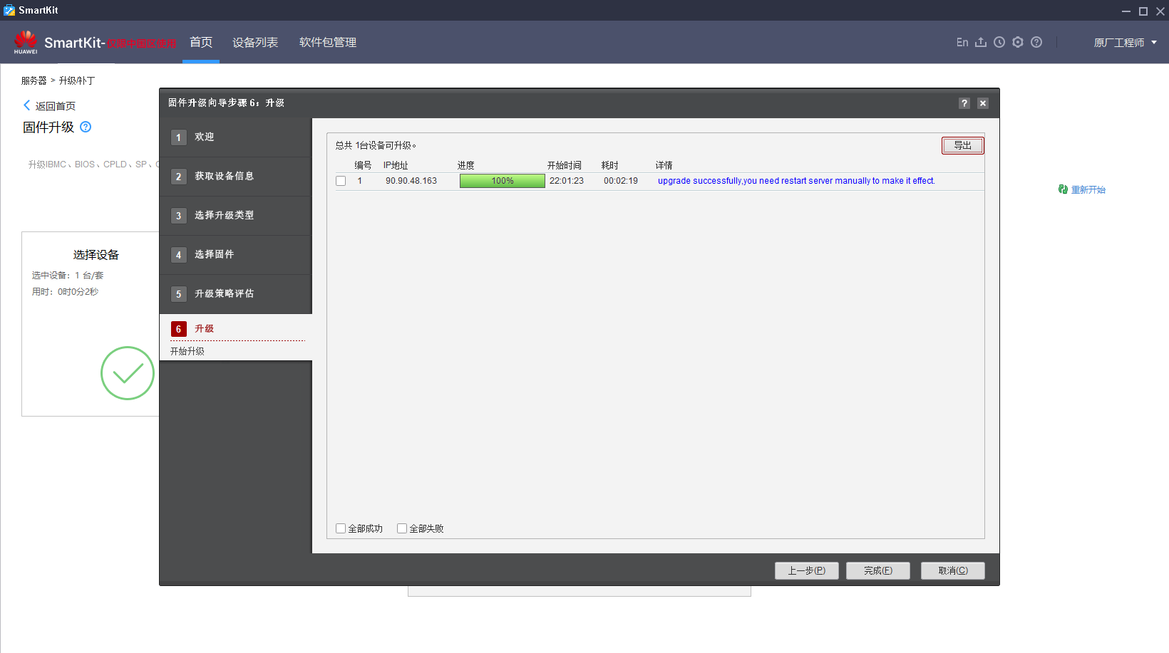Click the 选中设备: 1 台/套 text

tap(68, 276)
